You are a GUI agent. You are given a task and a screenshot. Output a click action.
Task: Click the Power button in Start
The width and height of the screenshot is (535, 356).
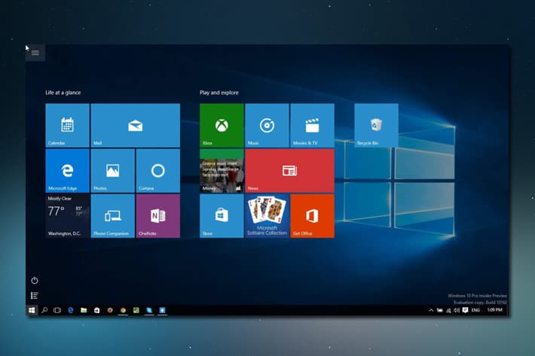tap(35, 281)
